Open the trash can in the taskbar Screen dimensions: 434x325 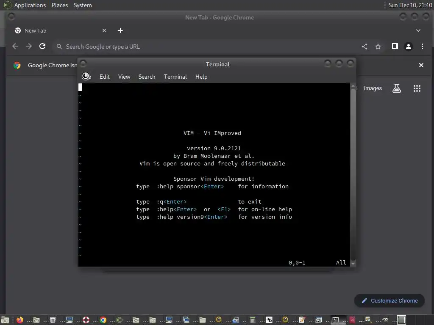coord(53,320)
